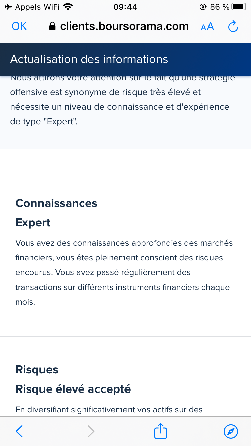Tap the reload page icon
This screenshot has width=251, height=446.
tap(233, 27)
